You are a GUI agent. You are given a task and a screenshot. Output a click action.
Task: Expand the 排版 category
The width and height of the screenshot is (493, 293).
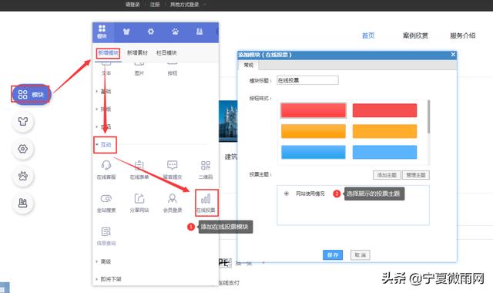point(103,109)
